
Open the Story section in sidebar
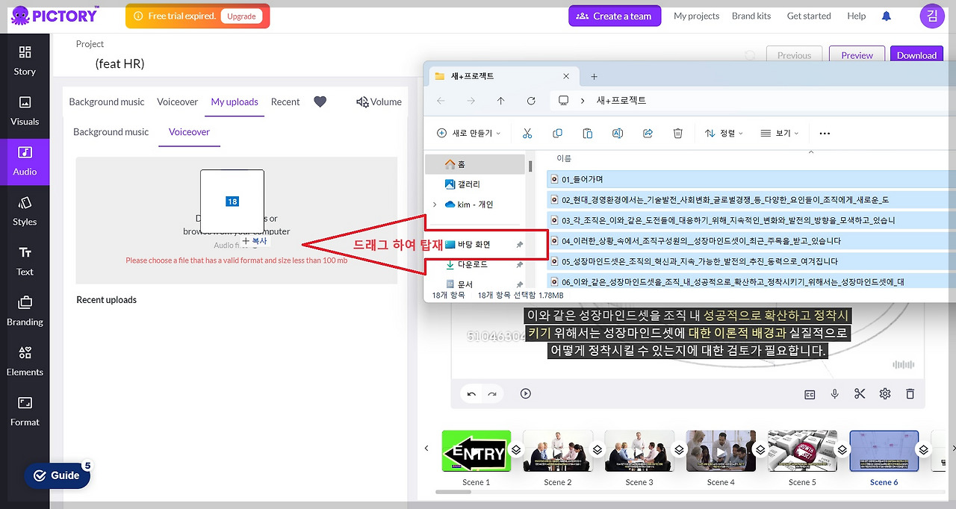tap(25, 60)
